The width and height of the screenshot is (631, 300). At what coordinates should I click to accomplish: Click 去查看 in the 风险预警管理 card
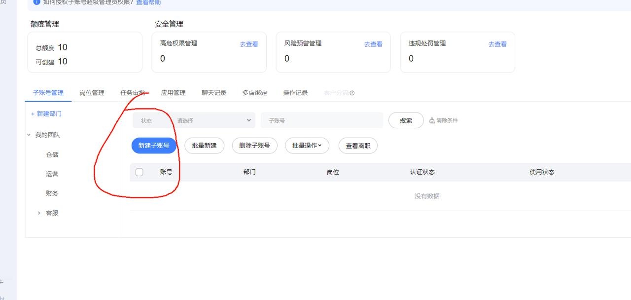[x=373, y=44]
